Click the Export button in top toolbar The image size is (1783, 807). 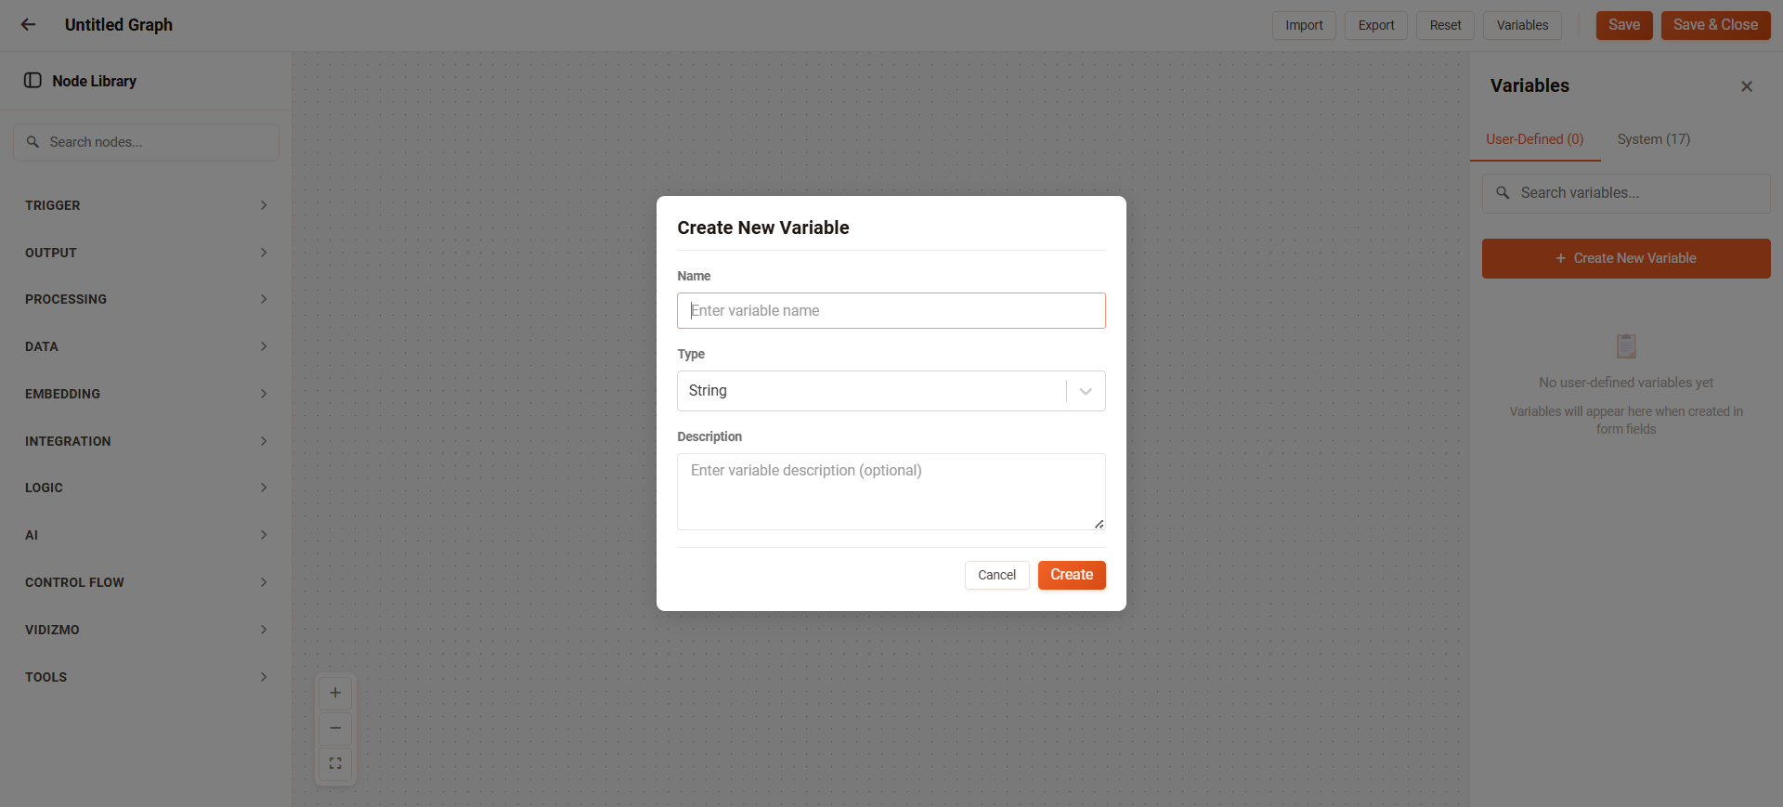pyautogui.click(x=1375, y=25)
